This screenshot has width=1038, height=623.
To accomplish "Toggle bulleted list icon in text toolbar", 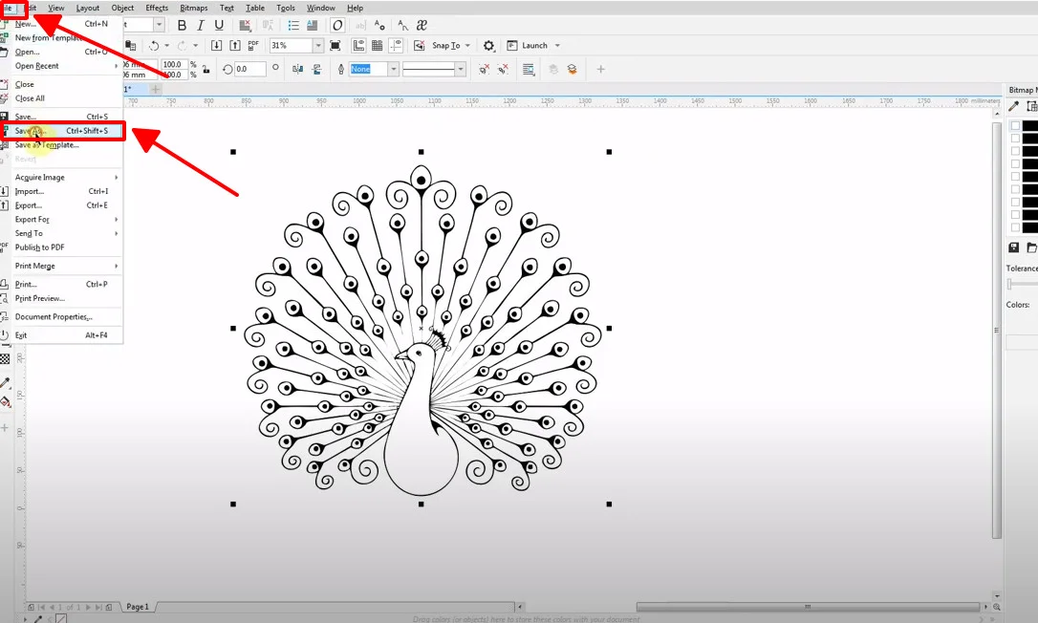I will [293, 25].
